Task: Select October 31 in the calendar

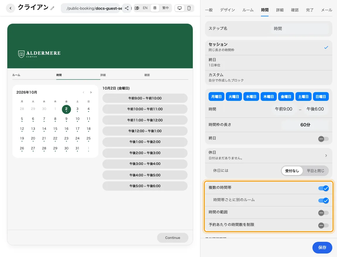Action: [x=77, y=149]
